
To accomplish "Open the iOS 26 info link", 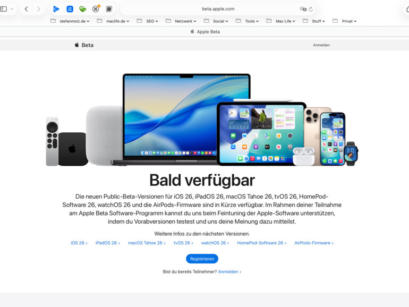I will (79, 243).
